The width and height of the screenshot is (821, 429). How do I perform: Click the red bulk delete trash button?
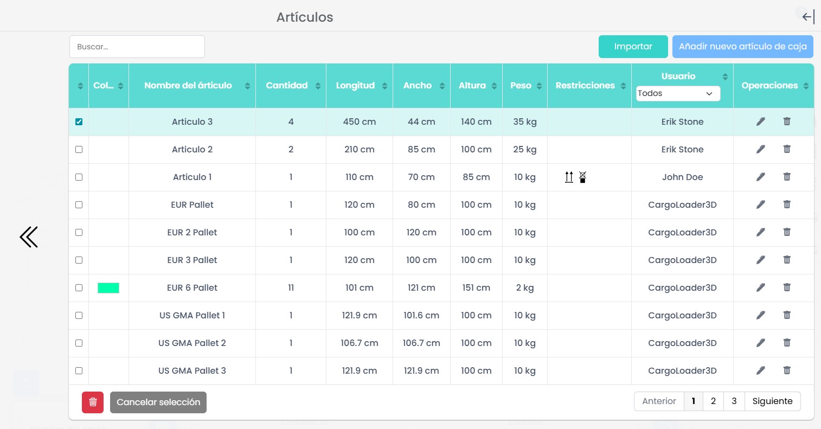point(93,402)
